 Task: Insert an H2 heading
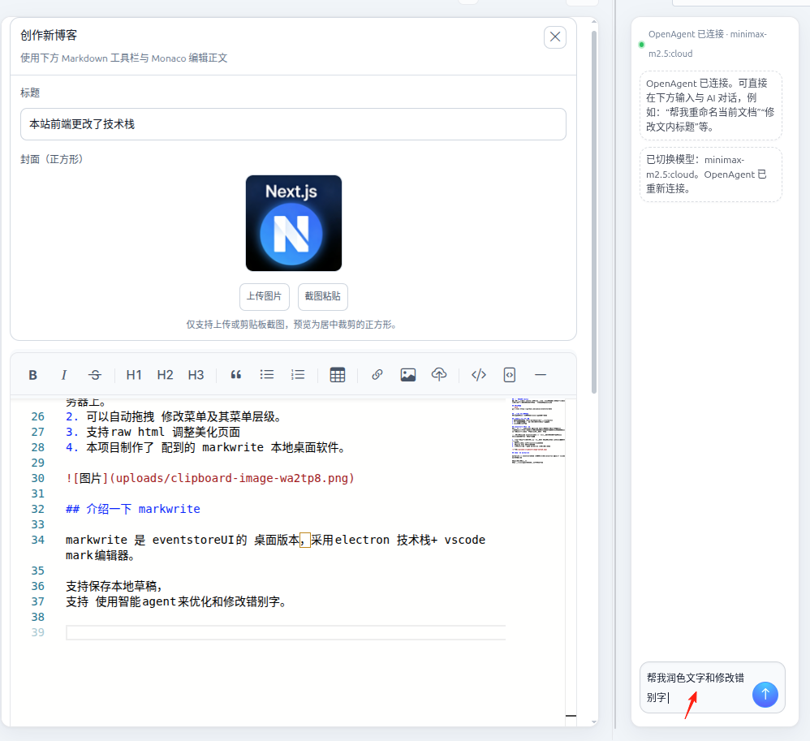[165, 375]
